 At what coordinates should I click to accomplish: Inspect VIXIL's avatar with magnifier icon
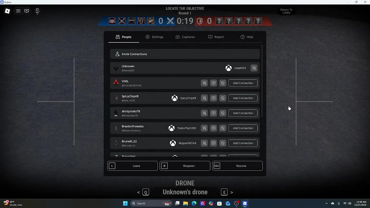click(204, 83)
